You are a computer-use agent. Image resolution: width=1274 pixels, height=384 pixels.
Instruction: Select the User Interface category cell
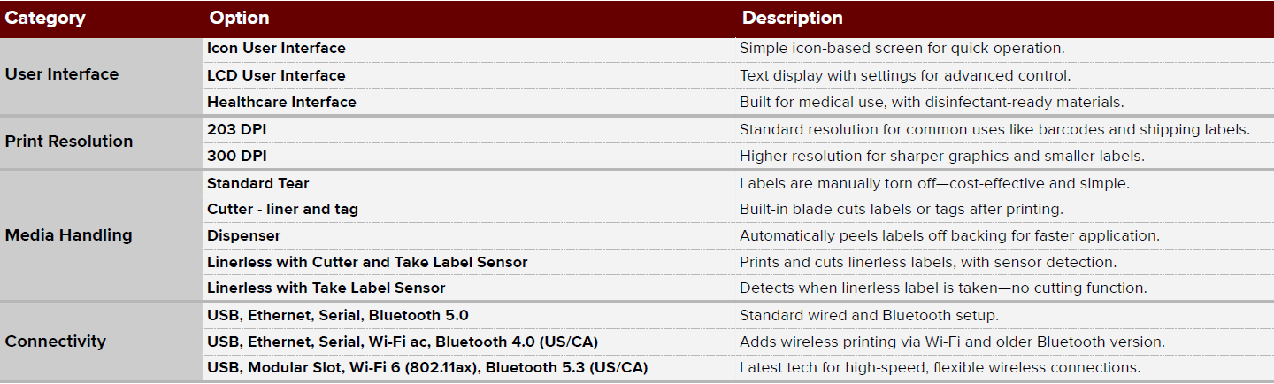pyautogui.click(x=62, y=74)
